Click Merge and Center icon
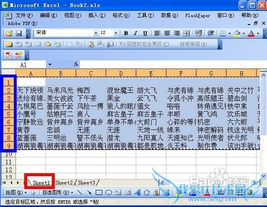The height and width of the screenshot is (207, 267). pos(186,33)
